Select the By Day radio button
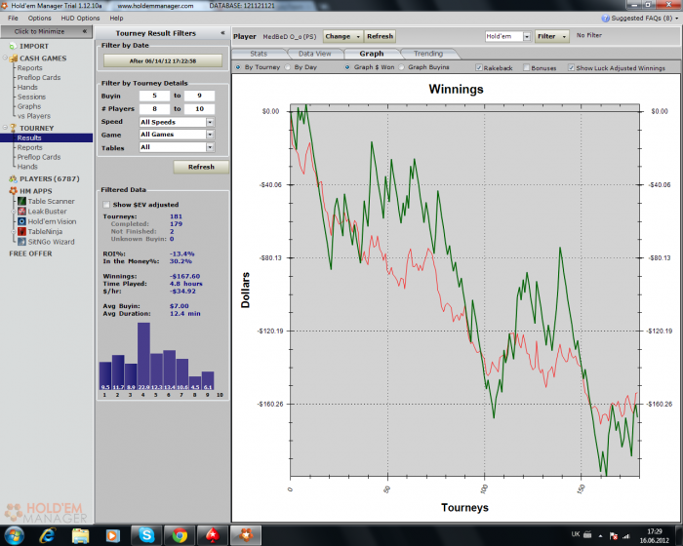 tap(288, 67)
